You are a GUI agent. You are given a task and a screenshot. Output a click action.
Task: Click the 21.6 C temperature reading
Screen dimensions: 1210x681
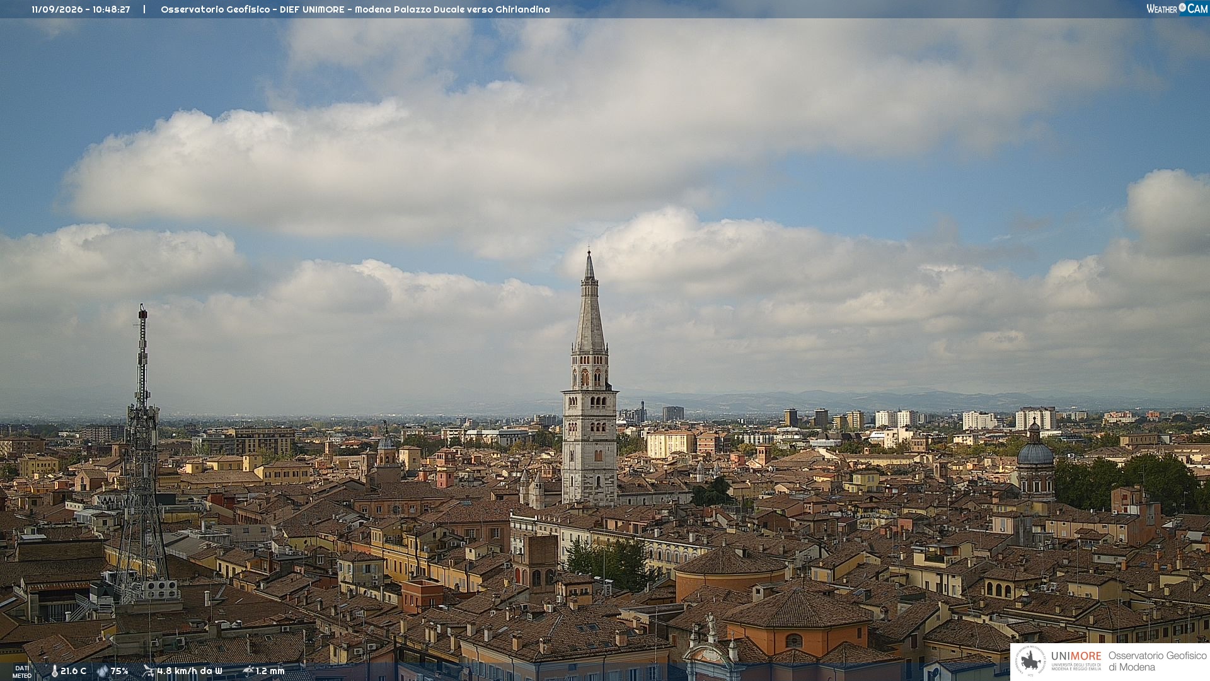74,672
